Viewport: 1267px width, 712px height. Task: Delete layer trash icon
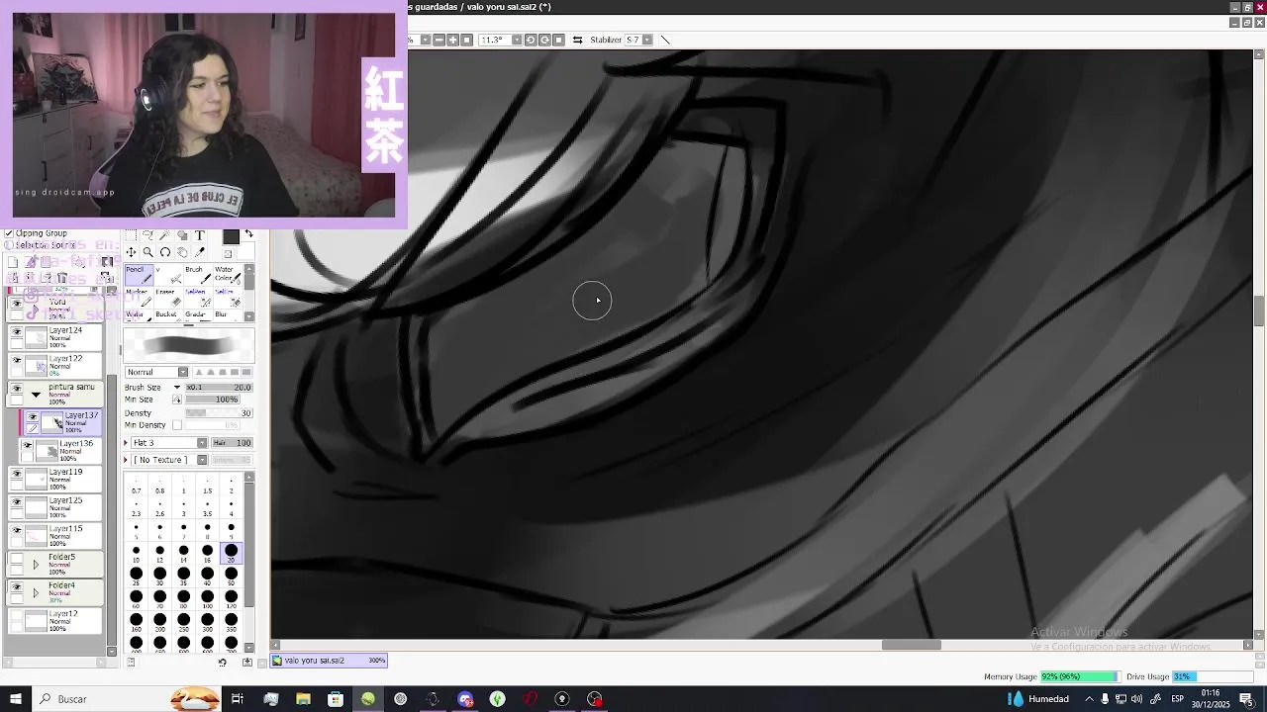[62, 278]
